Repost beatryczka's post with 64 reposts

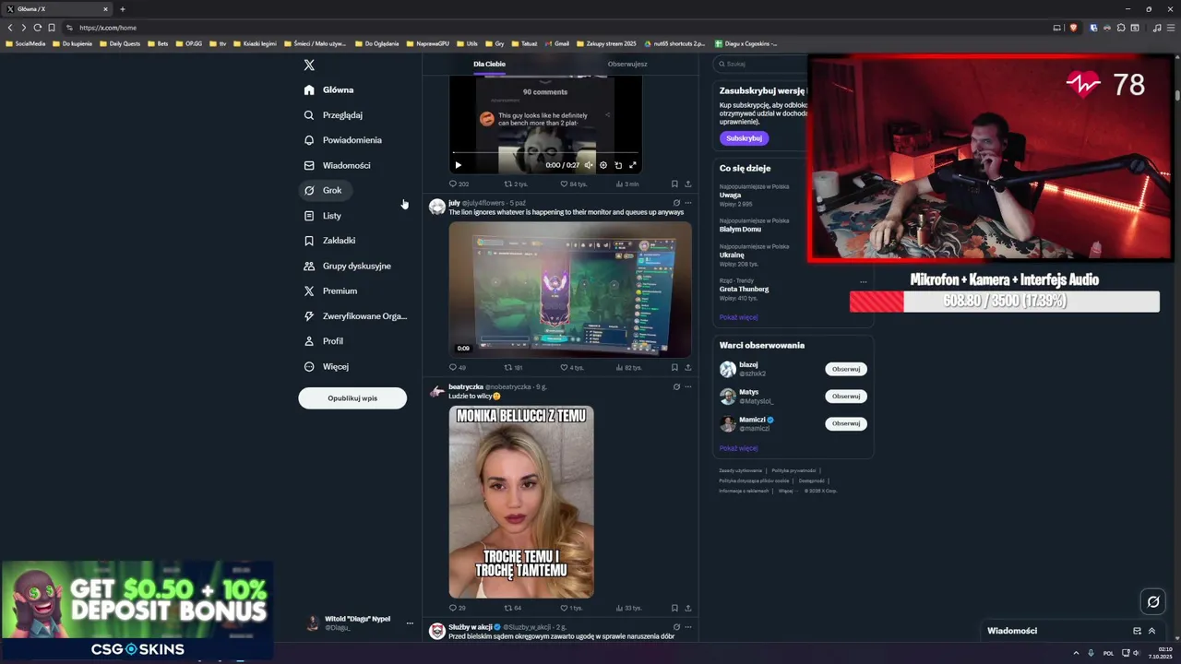point(513,608)
